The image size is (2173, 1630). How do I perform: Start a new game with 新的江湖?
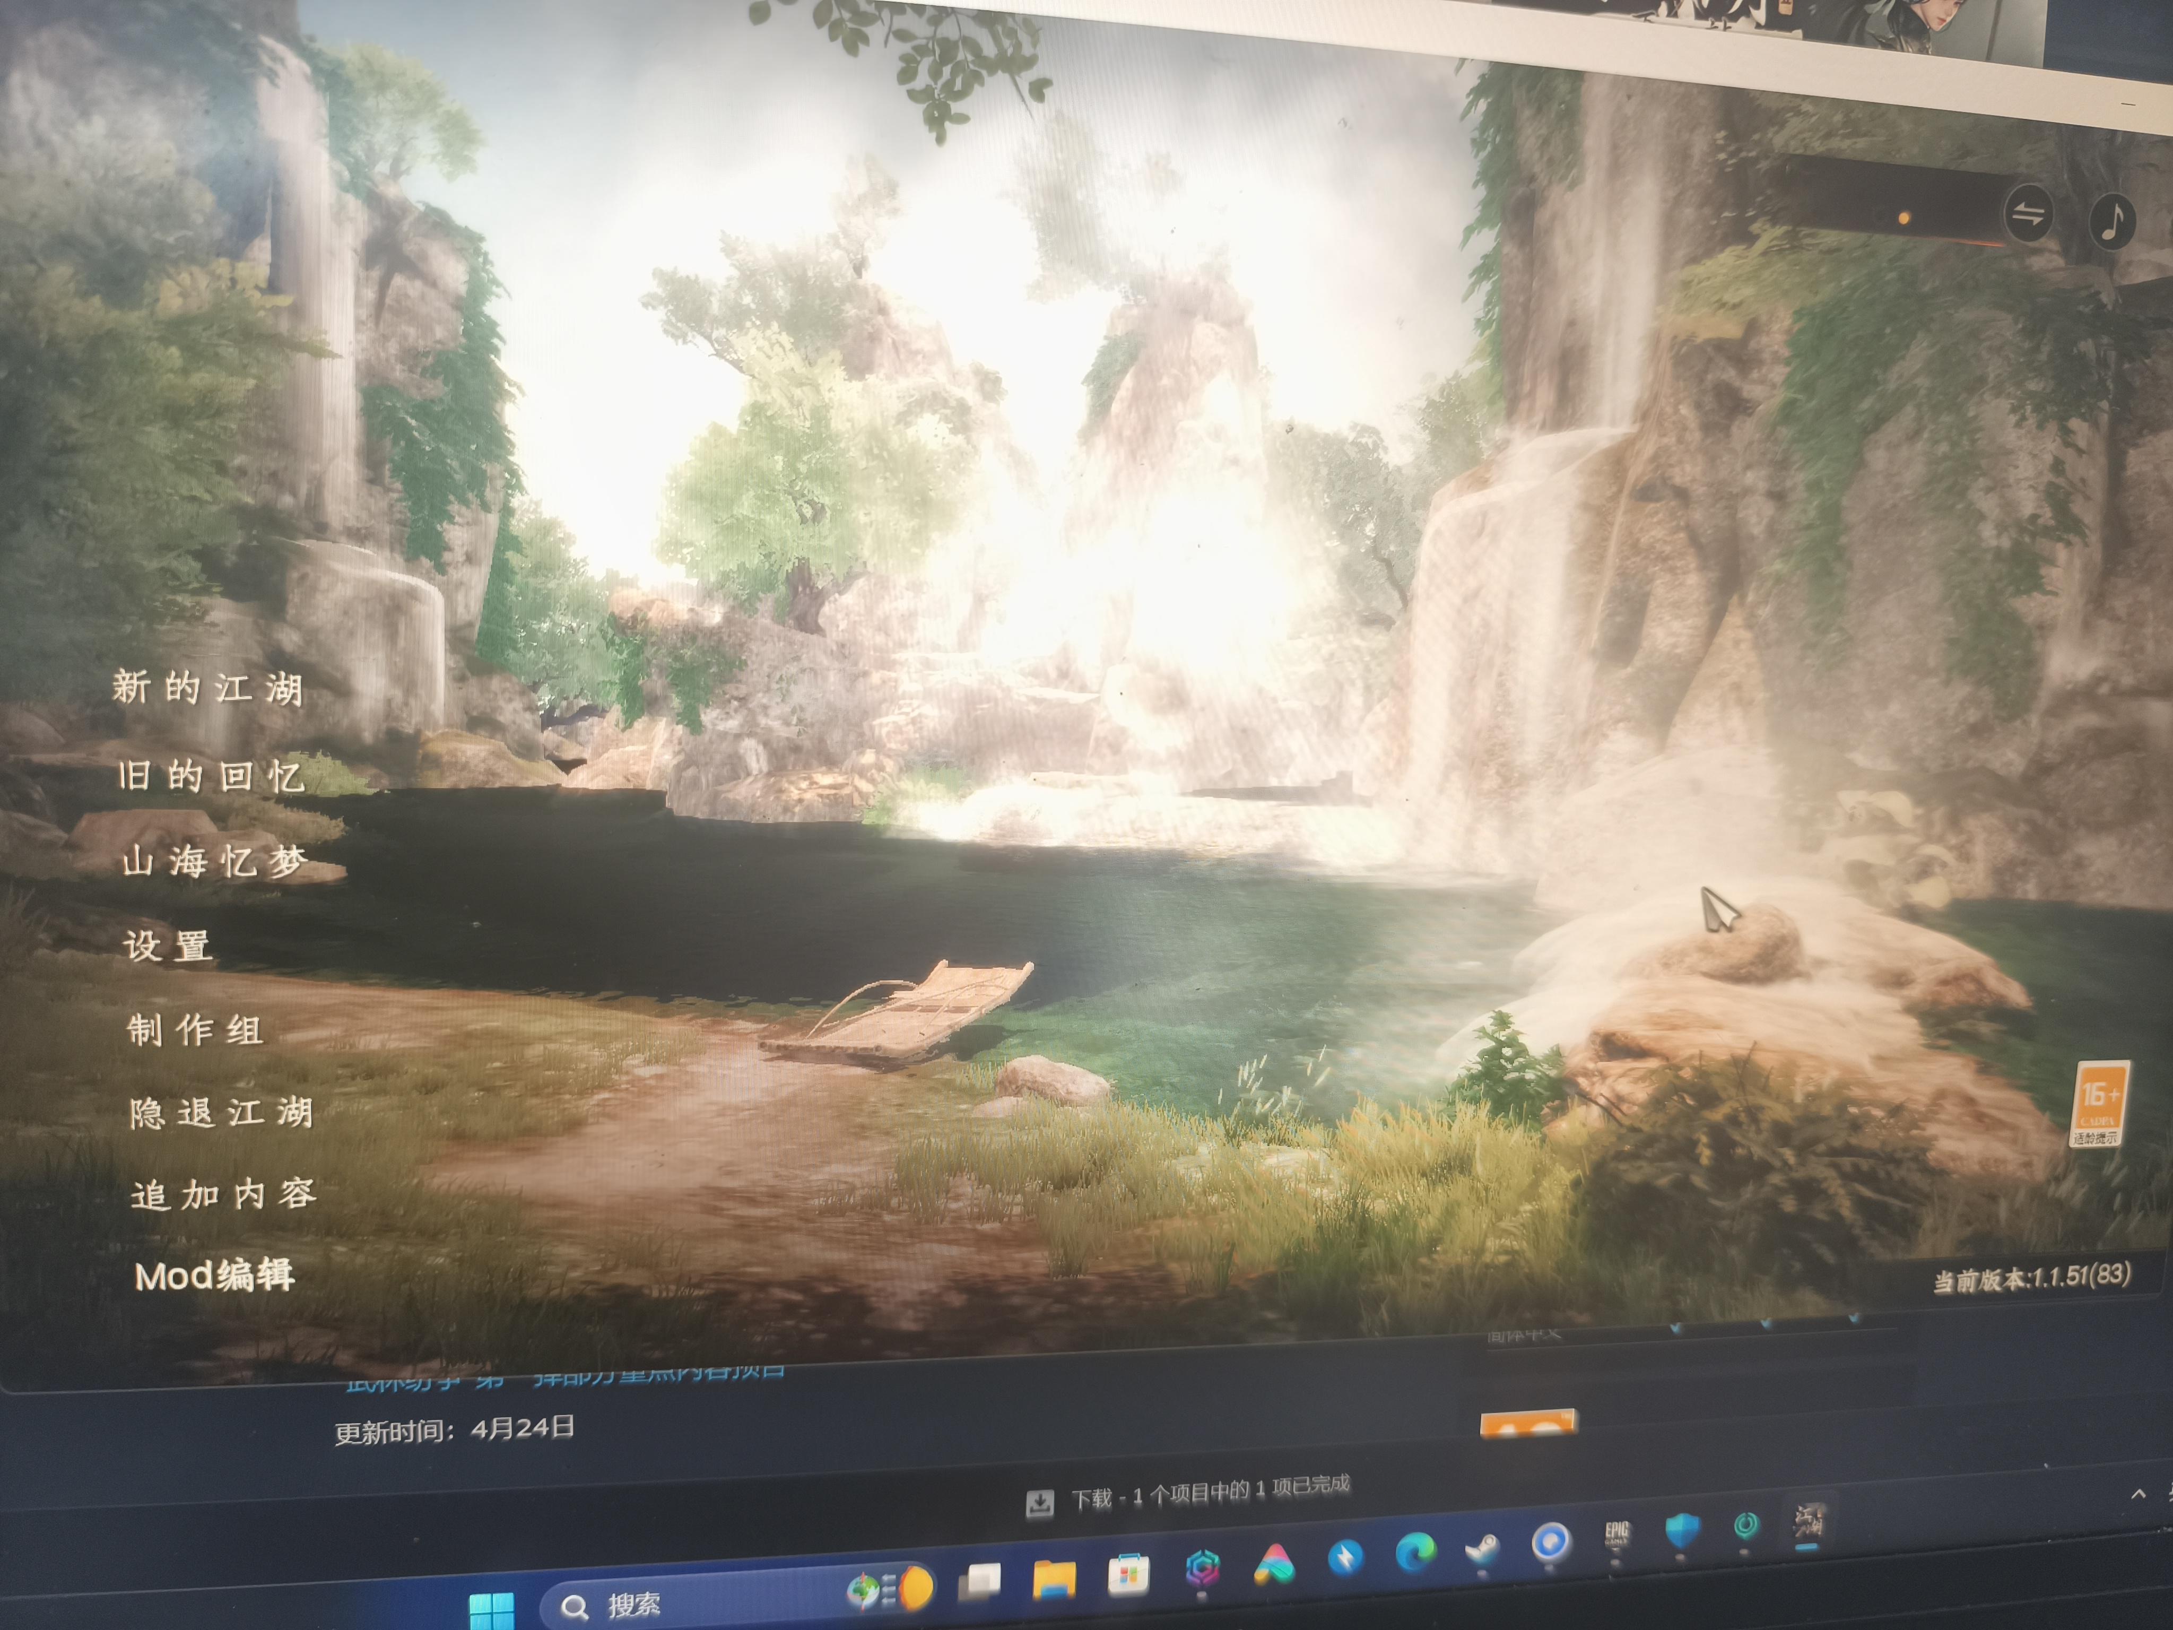point(207,688)
